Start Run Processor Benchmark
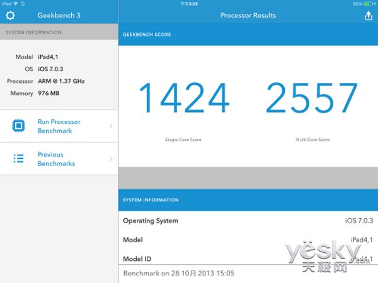 (59, 126)
